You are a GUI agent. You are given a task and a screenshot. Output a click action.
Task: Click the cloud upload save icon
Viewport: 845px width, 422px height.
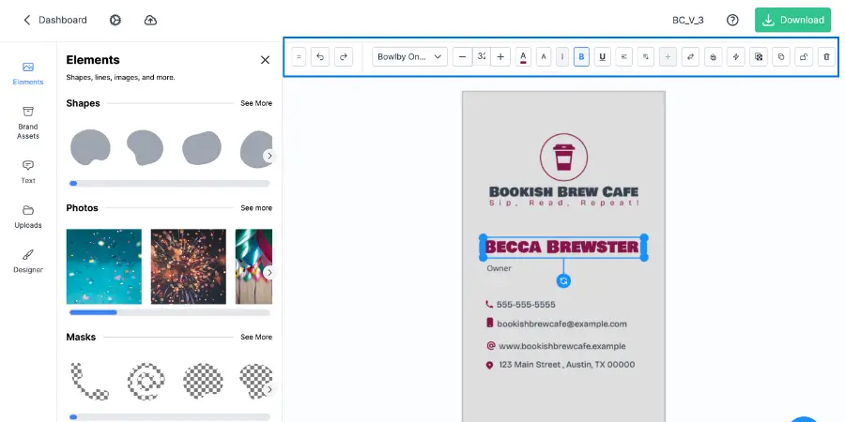(151, 20)
